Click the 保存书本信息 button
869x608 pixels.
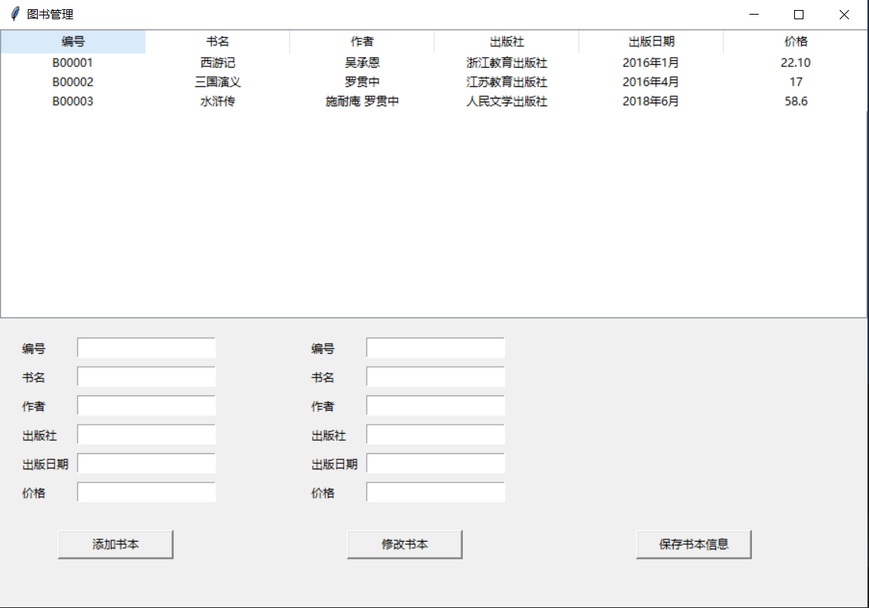[693, 544]
